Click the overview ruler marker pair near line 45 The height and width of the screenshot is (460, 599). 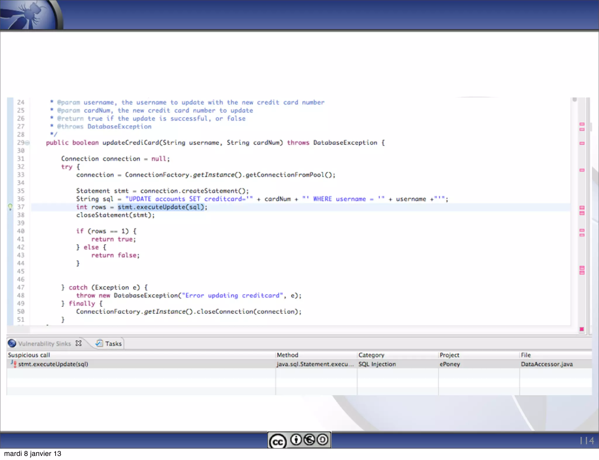582,270
